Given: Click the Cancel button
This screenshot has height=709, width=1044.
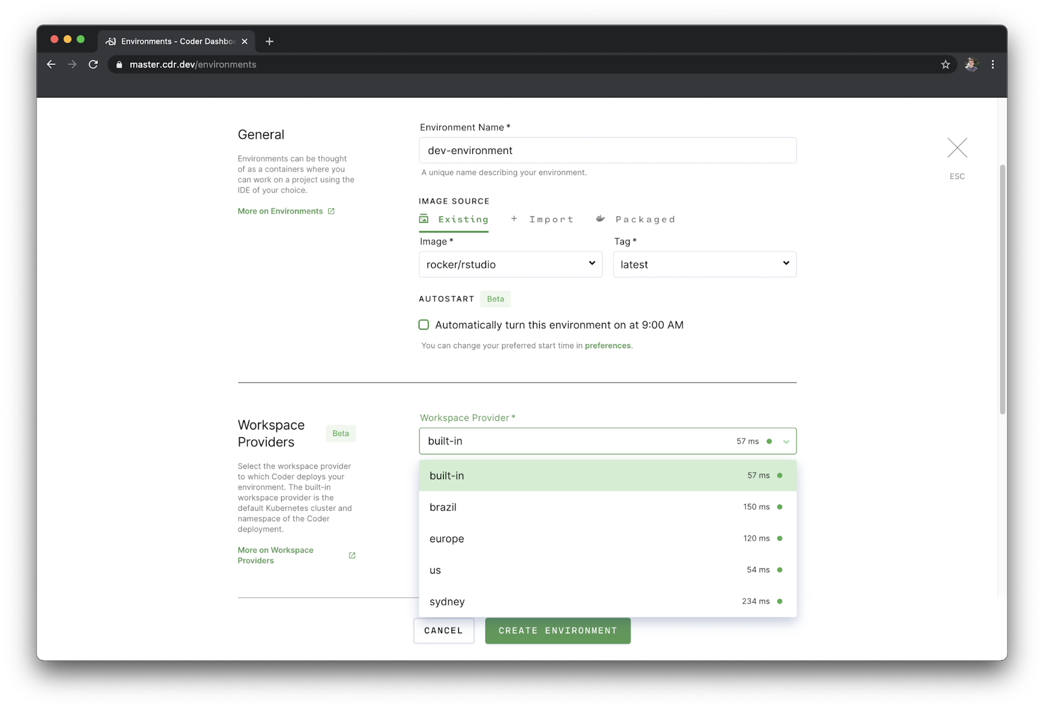Looking at the screenshot, I should click(443, 630).
